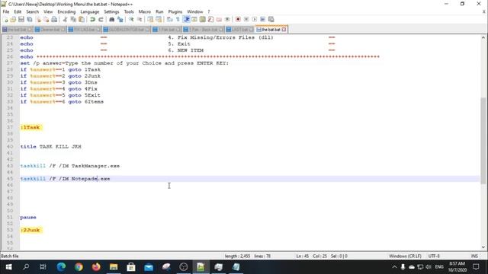
Task: Toggle the Function List panel
Action: 210,19
